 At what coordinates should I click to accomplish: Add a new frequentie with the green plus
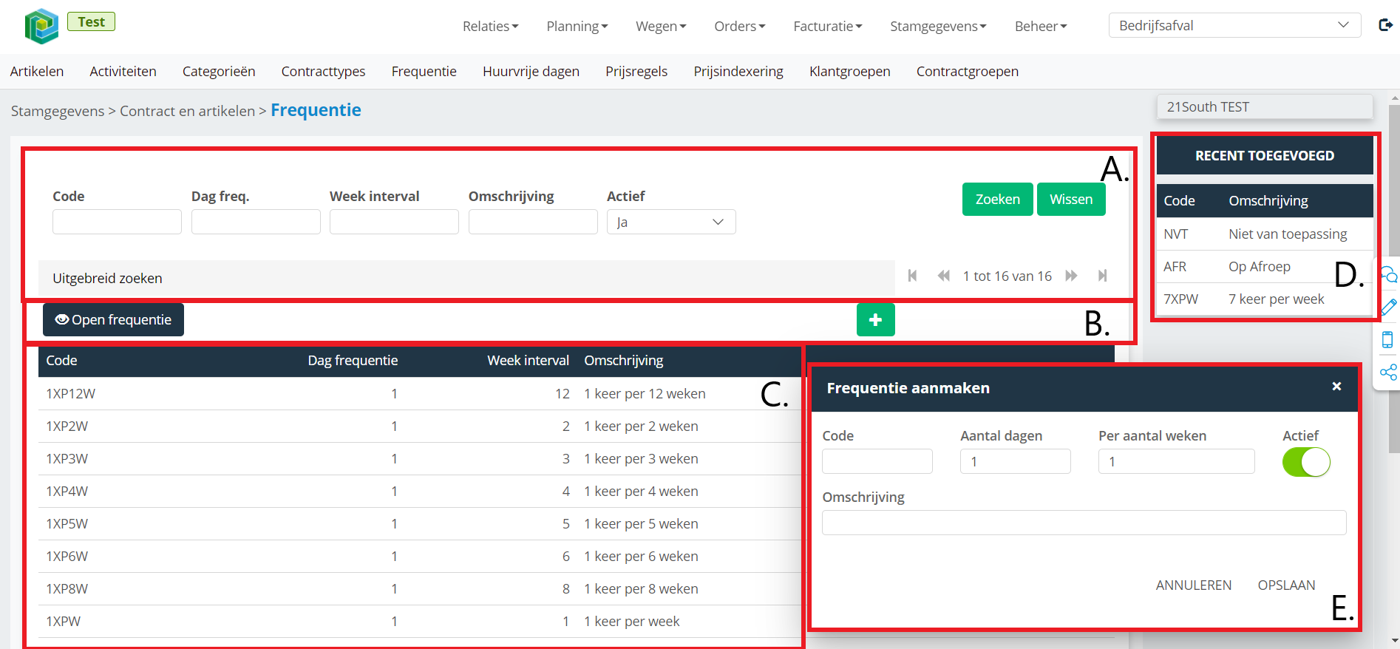[x=875, y=320]
